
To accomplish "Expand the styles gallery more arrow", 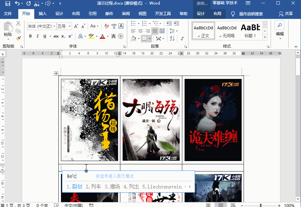I will [x=265, y=37].
